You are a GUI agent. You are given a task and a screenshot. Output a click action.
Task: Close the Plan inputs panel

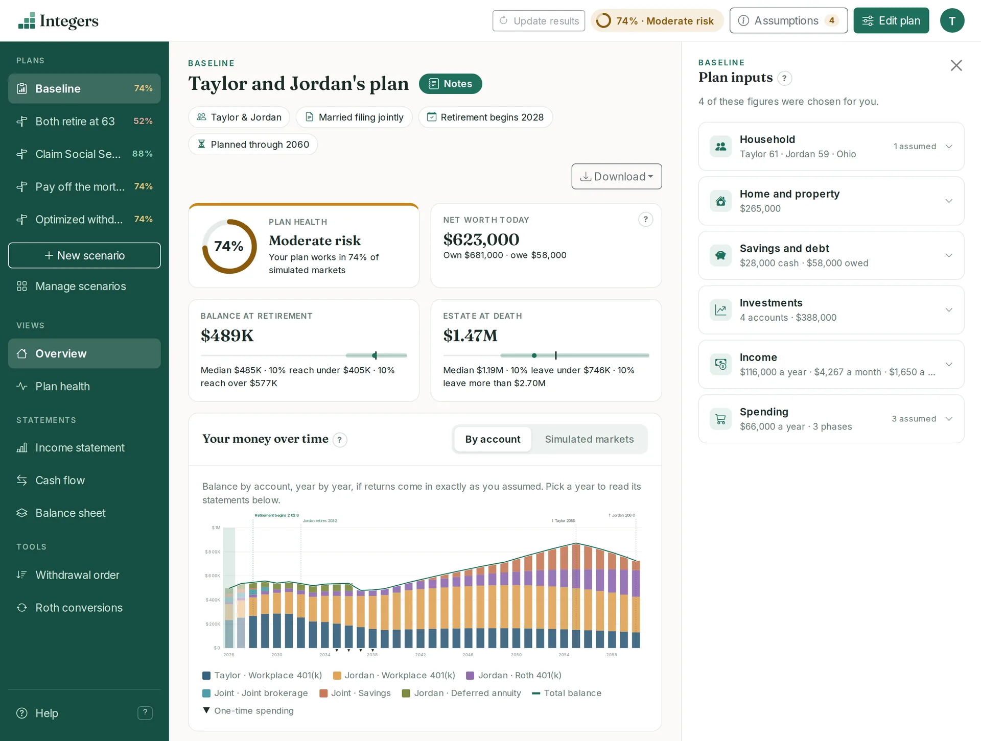956,65
